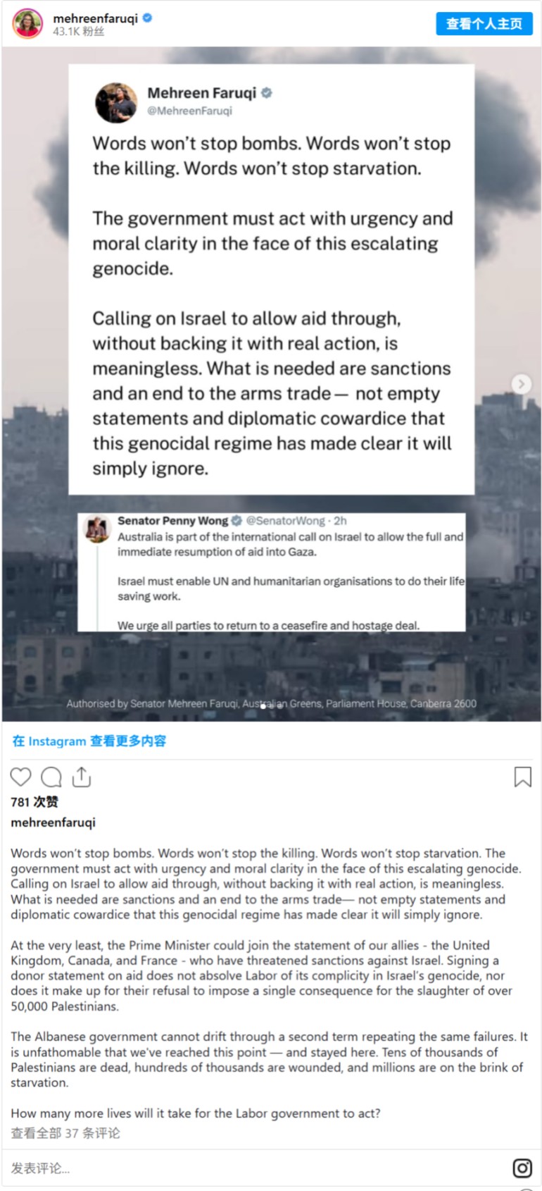Click mehreenfaruqi's profile avatar at the top
The width and height of the screenshot is (542, 1191).
pyautogui.click(x=27, y=24)
